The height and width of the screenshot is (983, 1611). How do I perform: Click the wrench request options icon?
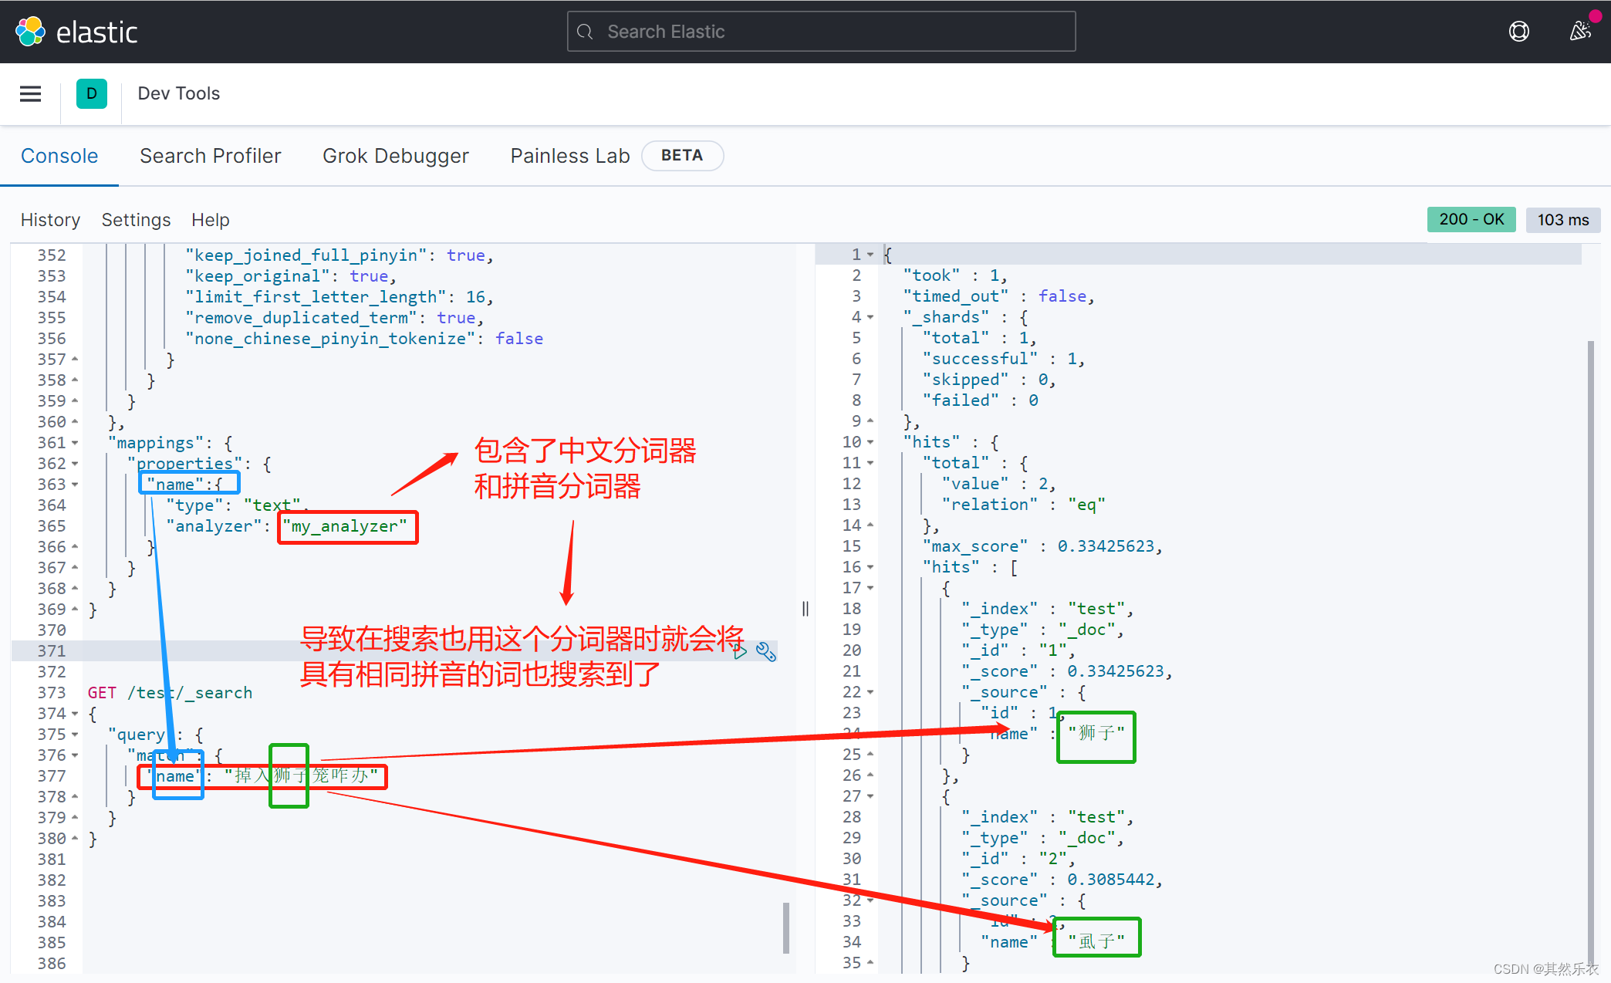point(766,652)
